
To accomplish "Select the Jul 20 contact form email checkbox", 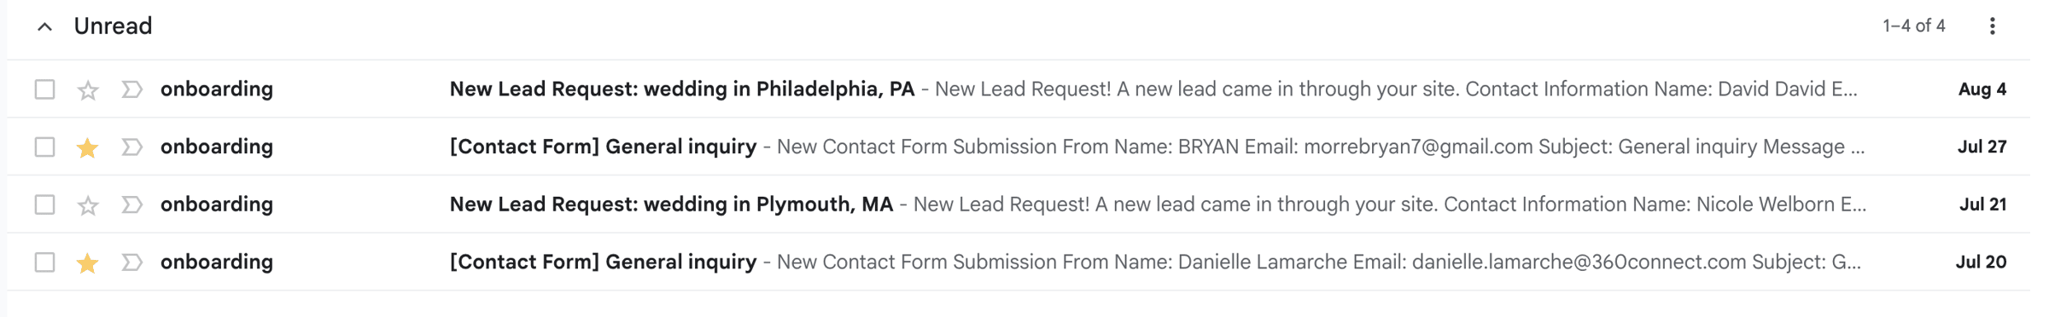I will tap(45, 262).
